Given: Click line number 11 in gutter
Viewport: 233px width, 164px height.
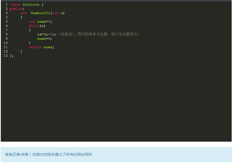Looking at the screenshot, I should point(6,47).
